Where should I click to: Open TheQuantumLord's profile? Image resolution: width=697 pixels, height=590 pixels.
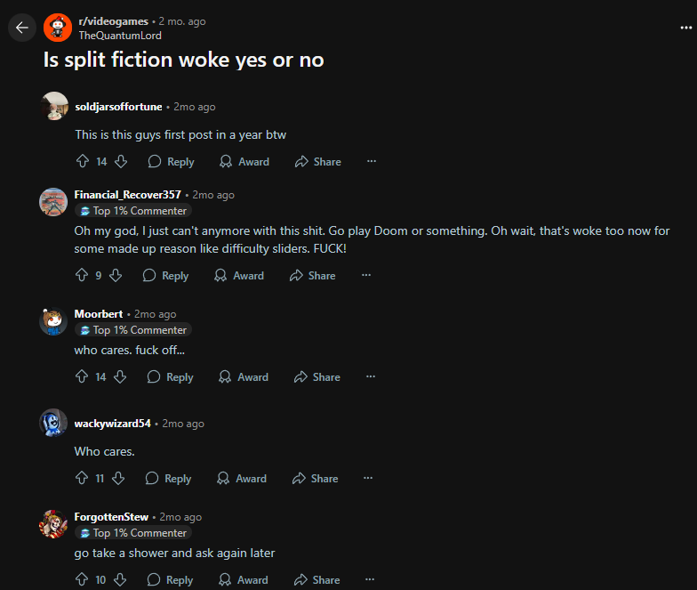tap(120, 36)
